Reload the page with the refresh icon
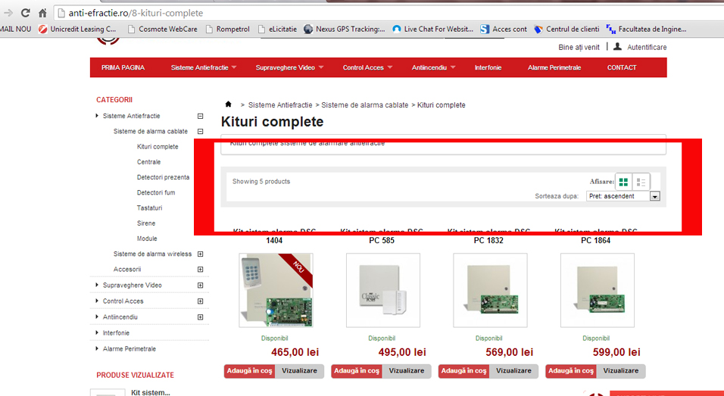Image resolution: width=724 pixels, height=396 pixels. point(26,13)
